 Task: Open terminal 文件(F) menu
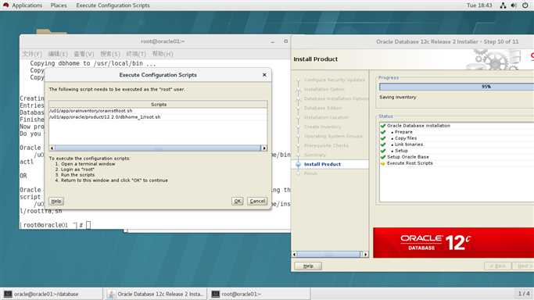coord(32,54)
